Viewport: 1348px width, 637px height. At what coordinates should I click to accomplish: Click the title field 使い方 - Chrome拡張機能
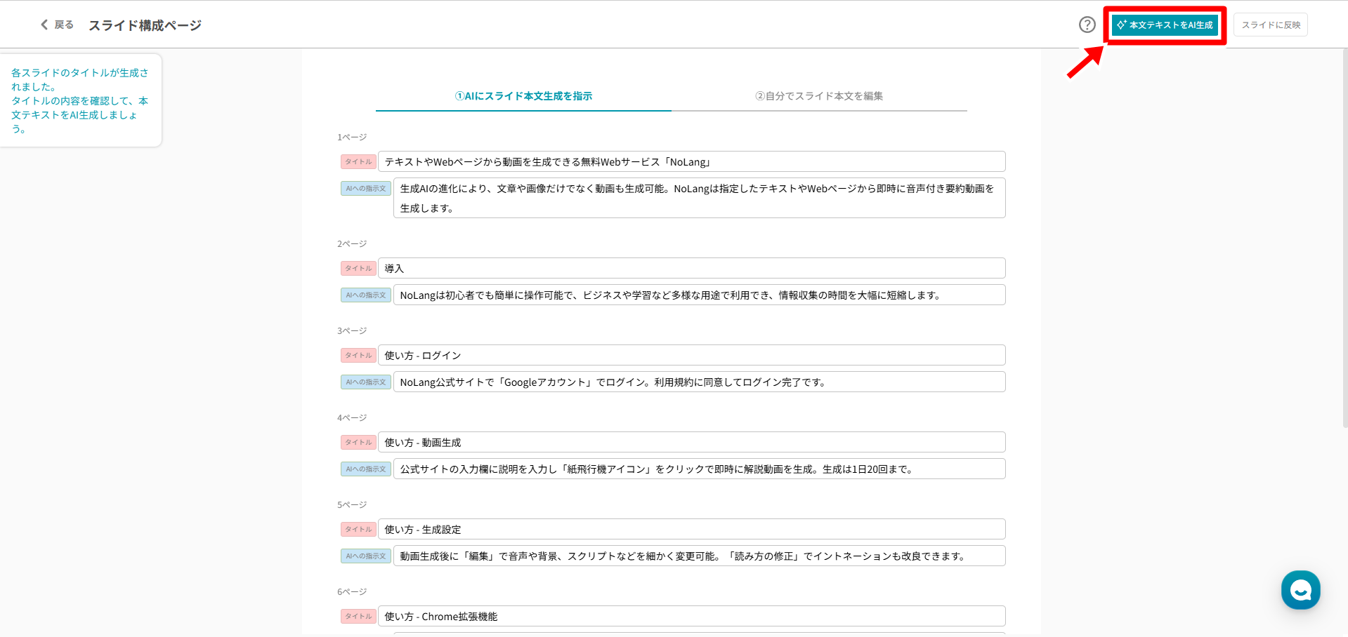pos(692,616)
